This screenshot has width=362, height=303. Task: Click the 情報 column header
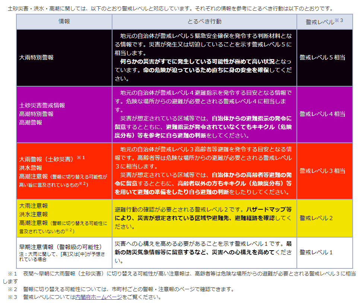[x=64, y=22]
